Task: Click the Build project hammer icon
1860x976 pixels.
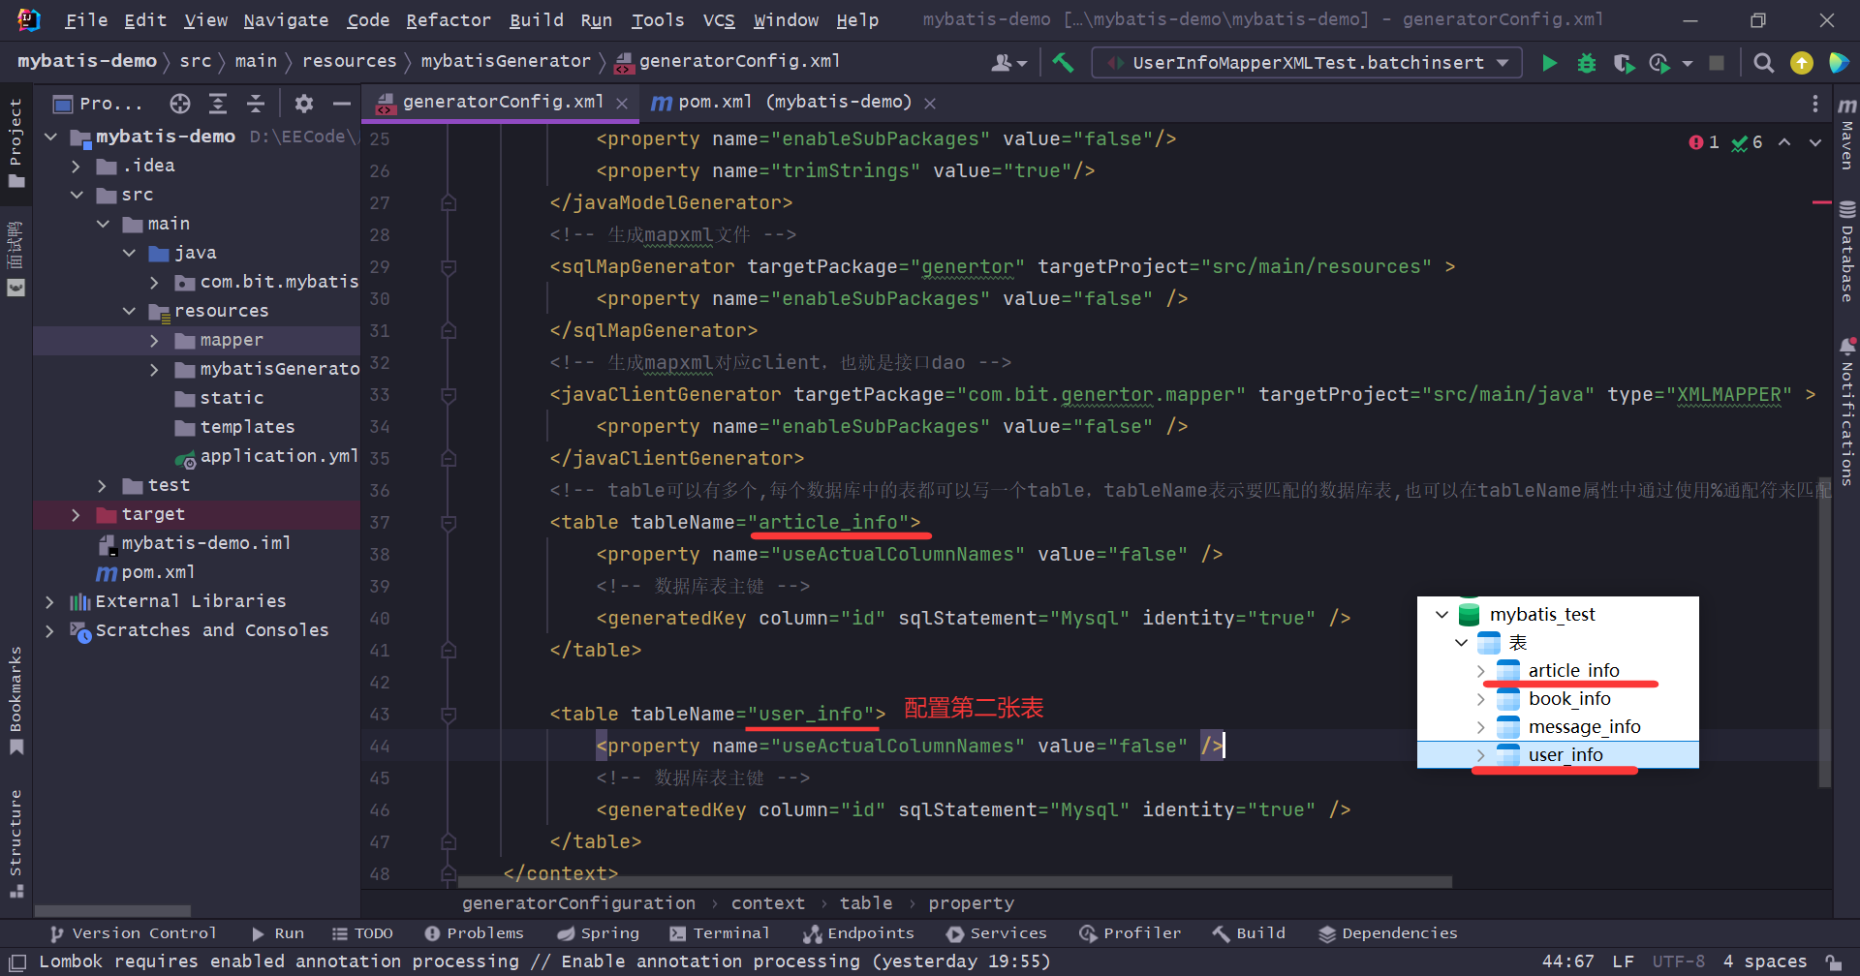Action: 1063,63
